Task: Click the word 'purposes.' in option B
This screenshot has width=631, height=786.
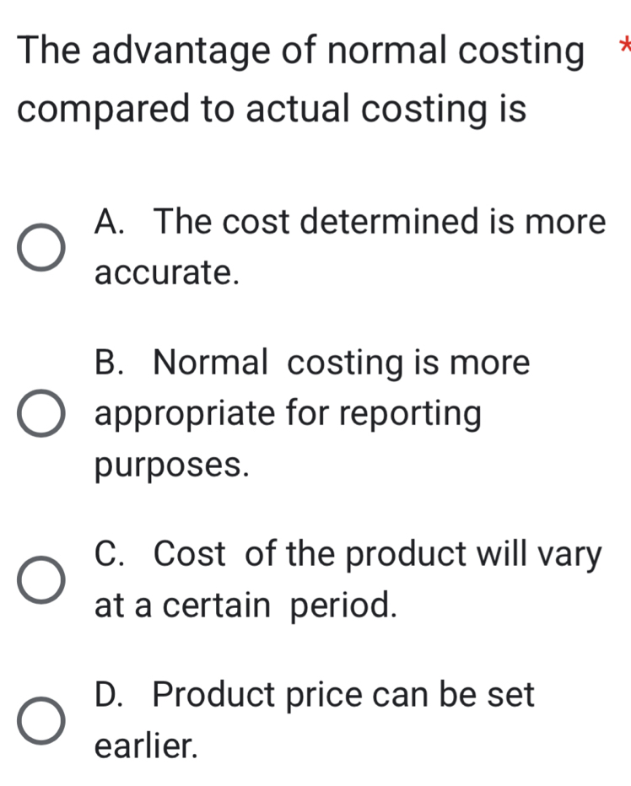Action: (x=172, y=465)
